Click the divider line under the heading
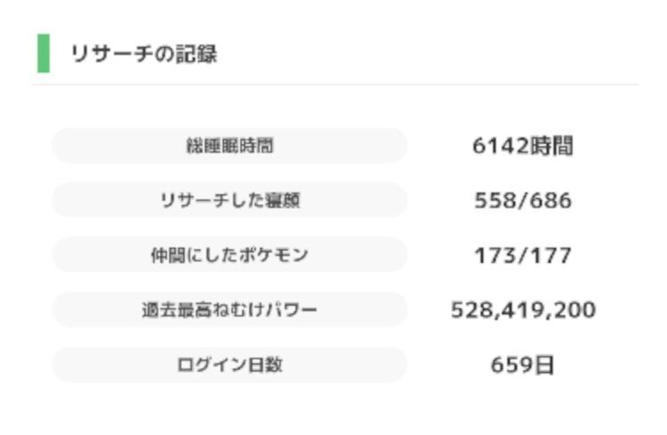The image size is (667, 435). (335, 85)
